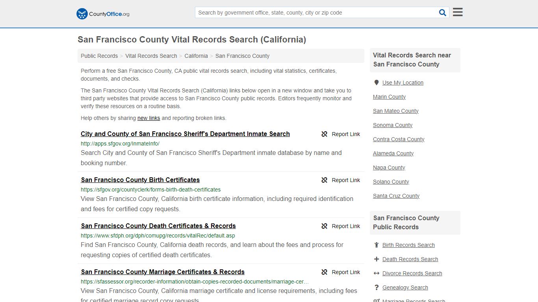Viewport: 538px width, 302px height.
Task: Open San Francisco County breadcrumb
Action: coord(242,56)
